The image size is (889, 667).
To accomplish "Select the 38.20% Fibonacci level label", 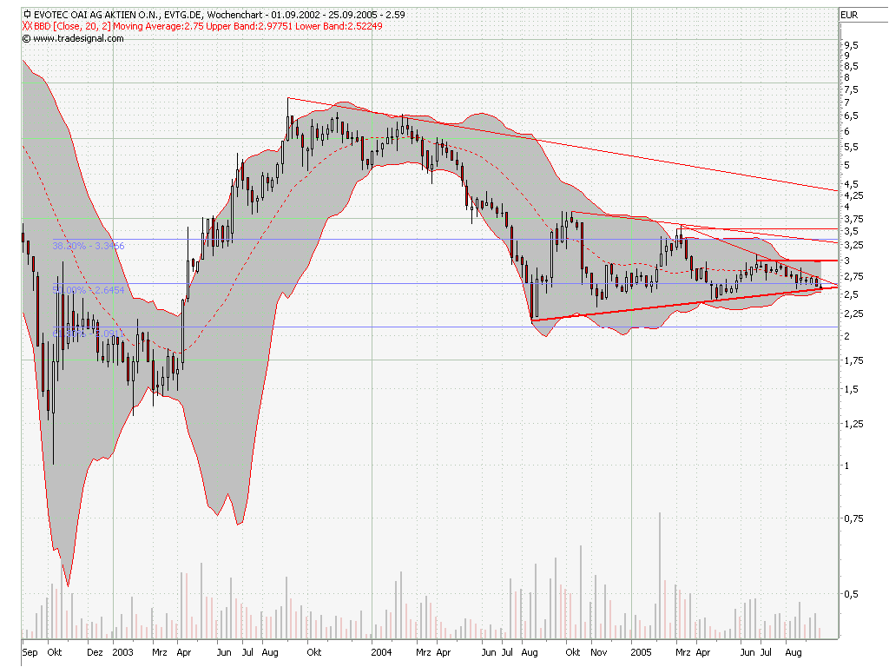I will [x=89, y=246].
